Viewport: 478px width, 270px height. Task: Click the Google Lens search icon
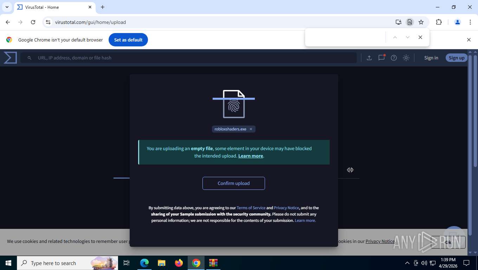(x=410, y=22)
